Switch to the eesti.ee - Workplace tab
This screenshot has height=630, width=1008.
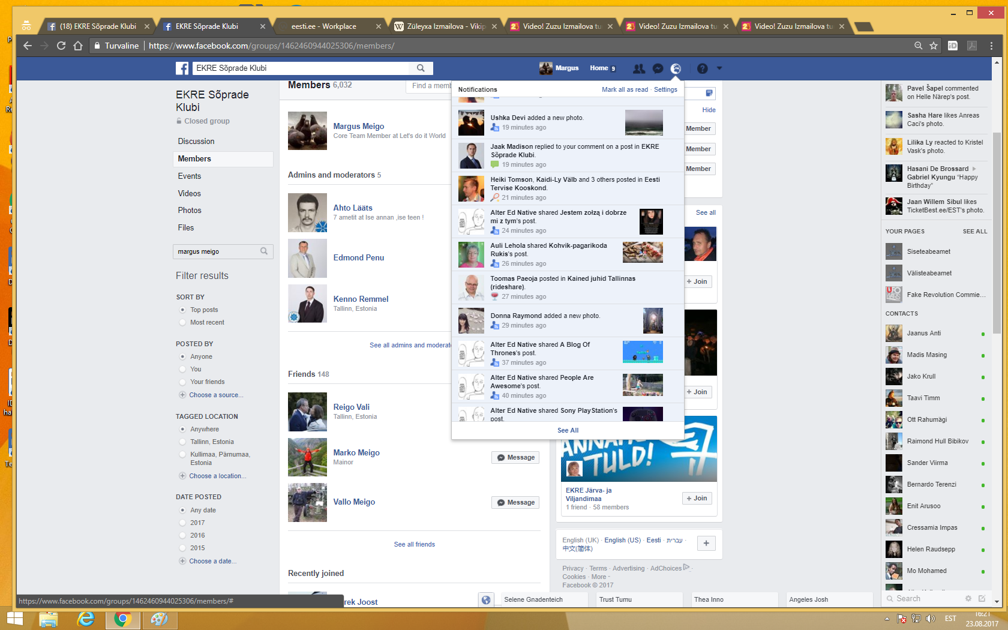329,26
